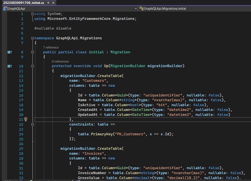Collapse the constraints lambda on line 22
This screenshot has width=251, height=181.
click(x=32, y=124)
